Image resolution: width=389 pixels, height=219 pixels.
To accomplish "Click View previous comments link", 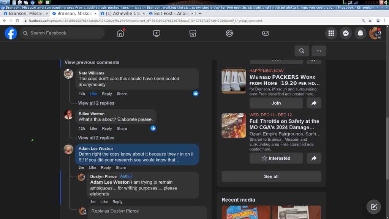I will [92, 62].
